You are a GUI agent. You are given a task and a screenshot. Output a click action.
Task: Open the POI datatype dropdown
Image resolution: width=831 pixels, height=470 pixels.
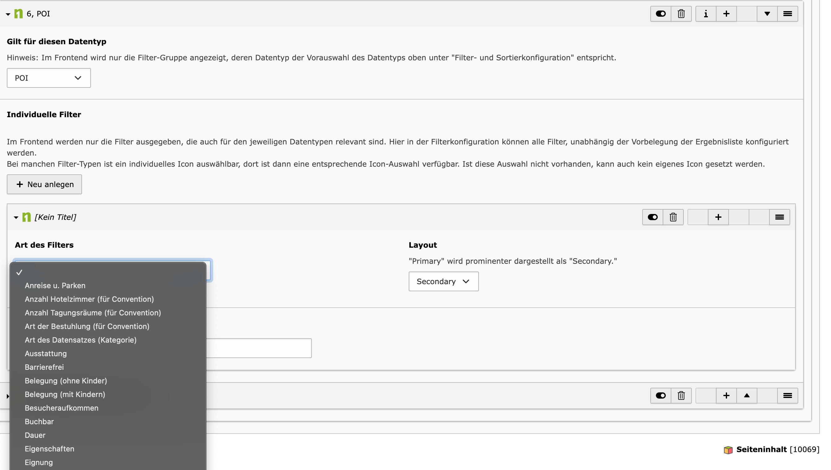[x=49, y=78]
